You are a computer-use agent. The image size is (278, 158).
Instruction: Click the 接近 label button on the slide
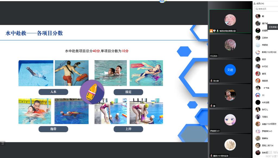coord(128,92)
